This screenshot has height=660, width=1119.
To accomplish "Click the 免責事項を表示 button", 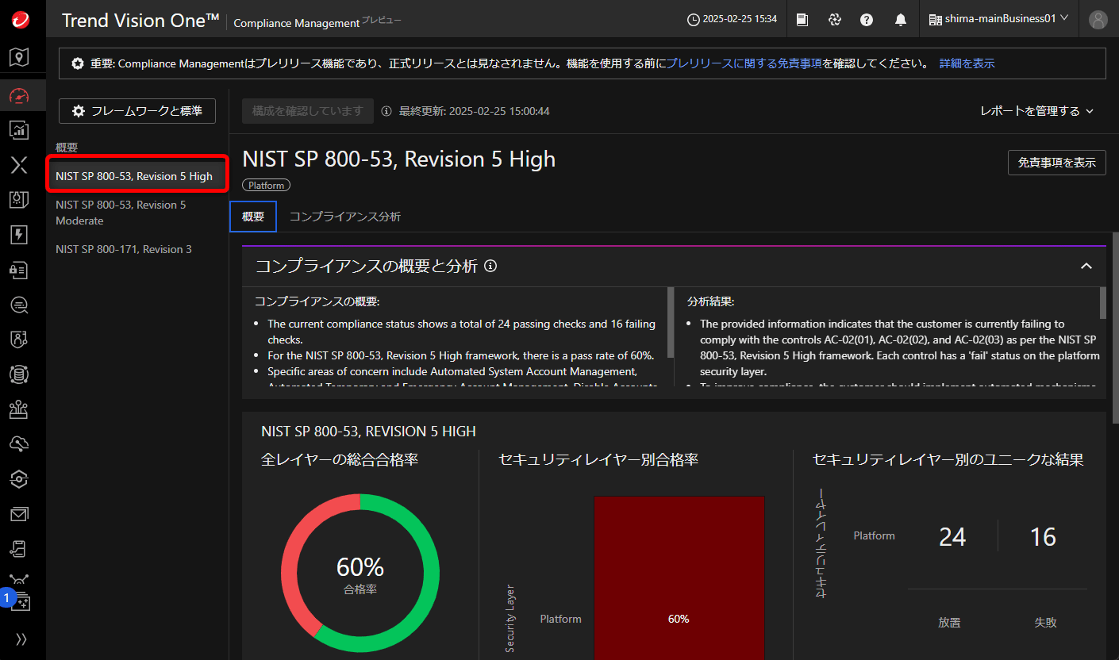I will (1056, 163).
